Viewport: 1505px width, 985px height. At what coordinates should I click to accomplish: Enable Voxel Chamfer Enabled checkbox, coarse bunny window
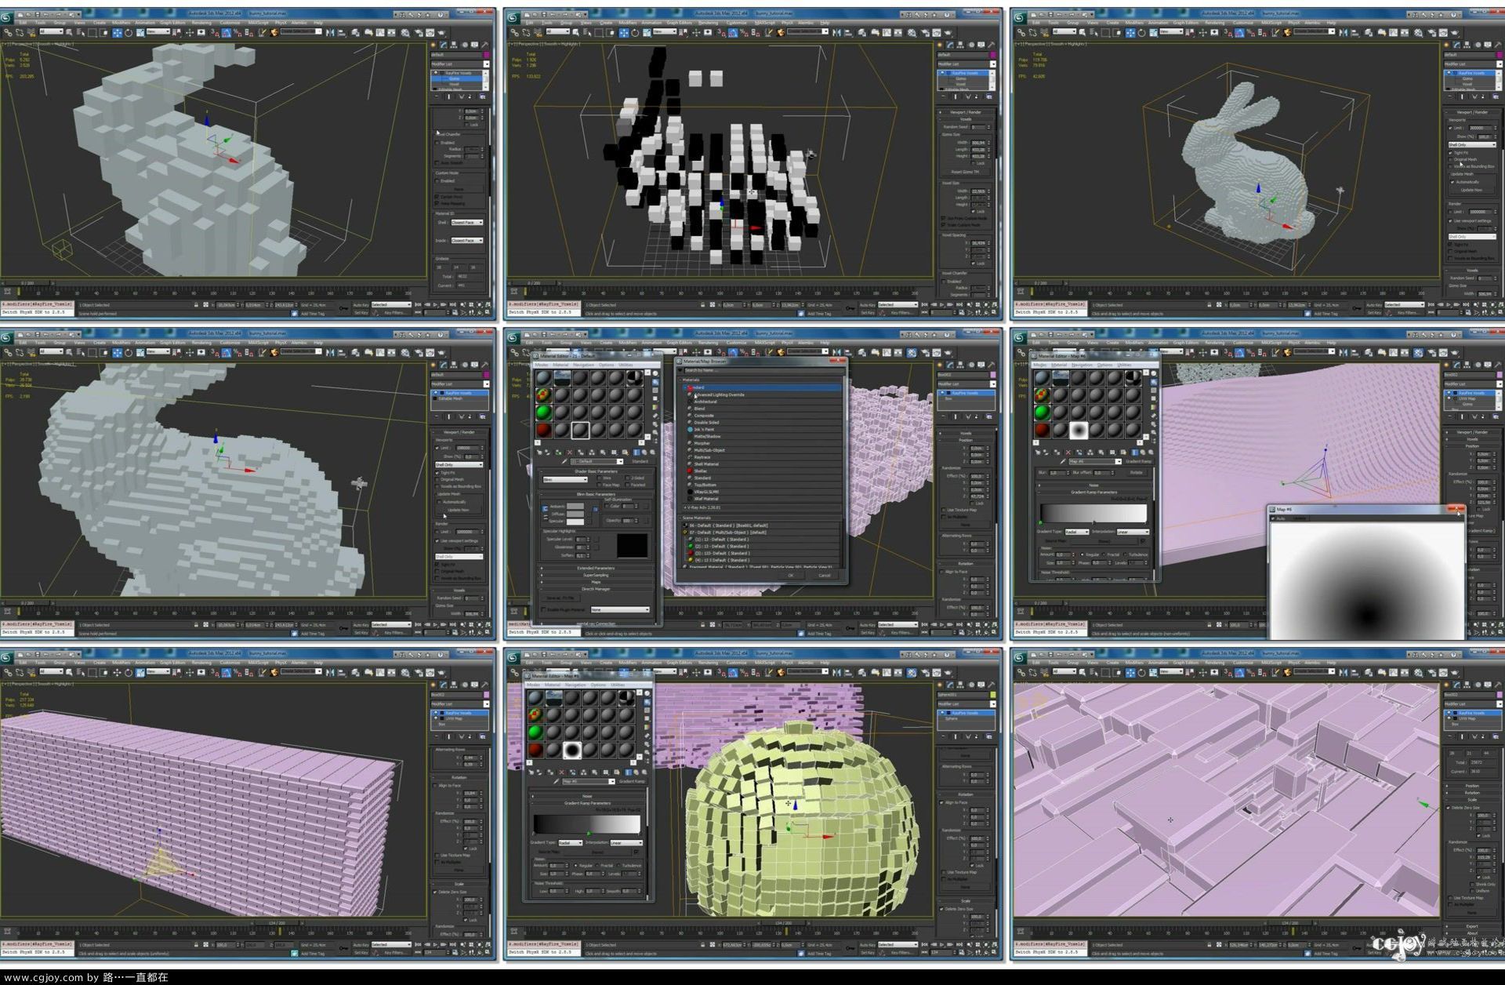(x=437, y=143)
